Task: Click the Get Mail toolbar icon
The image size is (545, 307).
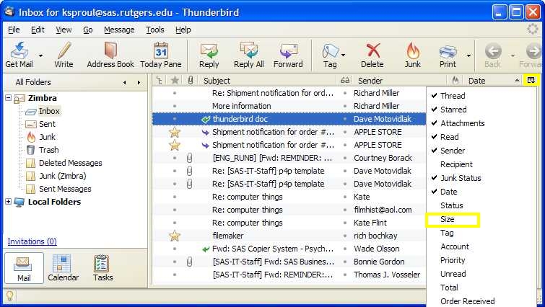Action: [x=19, y=55]
